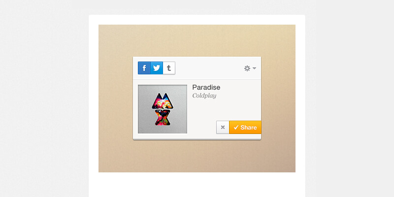The image size is (394, 197).
Task: Toggle the Twitter bird icon
Action: (157, 68)
